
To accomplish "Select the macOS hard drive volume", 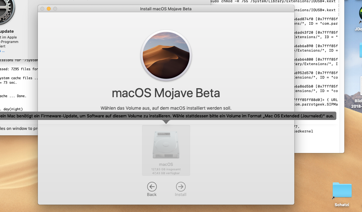I will coord(166,150).
